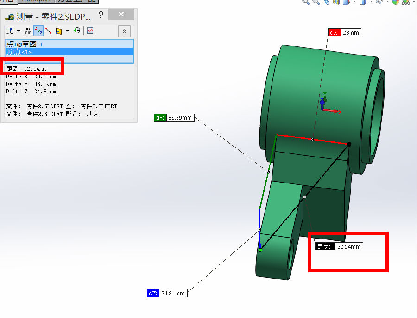Open the Units/Precision settings icon
Screen dimensions: 417x318
coord(28,31)
